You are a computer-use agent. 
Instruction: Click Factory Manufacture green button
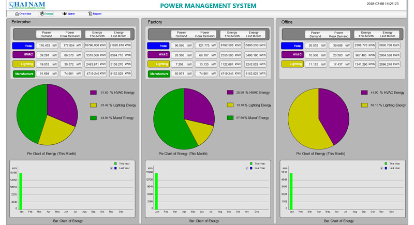(158, 74)
